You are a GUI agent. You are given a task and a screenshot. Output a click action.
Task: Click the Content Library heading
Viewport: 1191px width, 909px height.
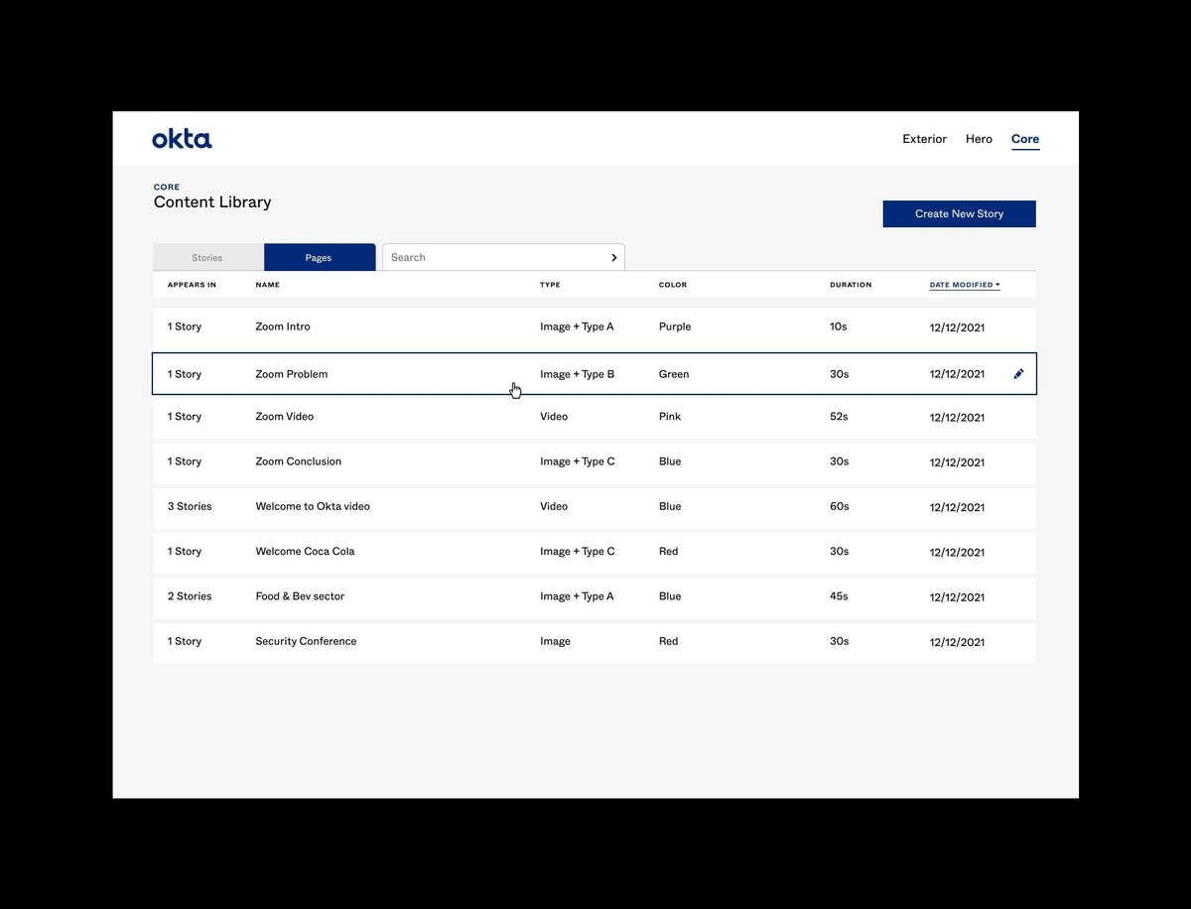click(x=212, y=202)
